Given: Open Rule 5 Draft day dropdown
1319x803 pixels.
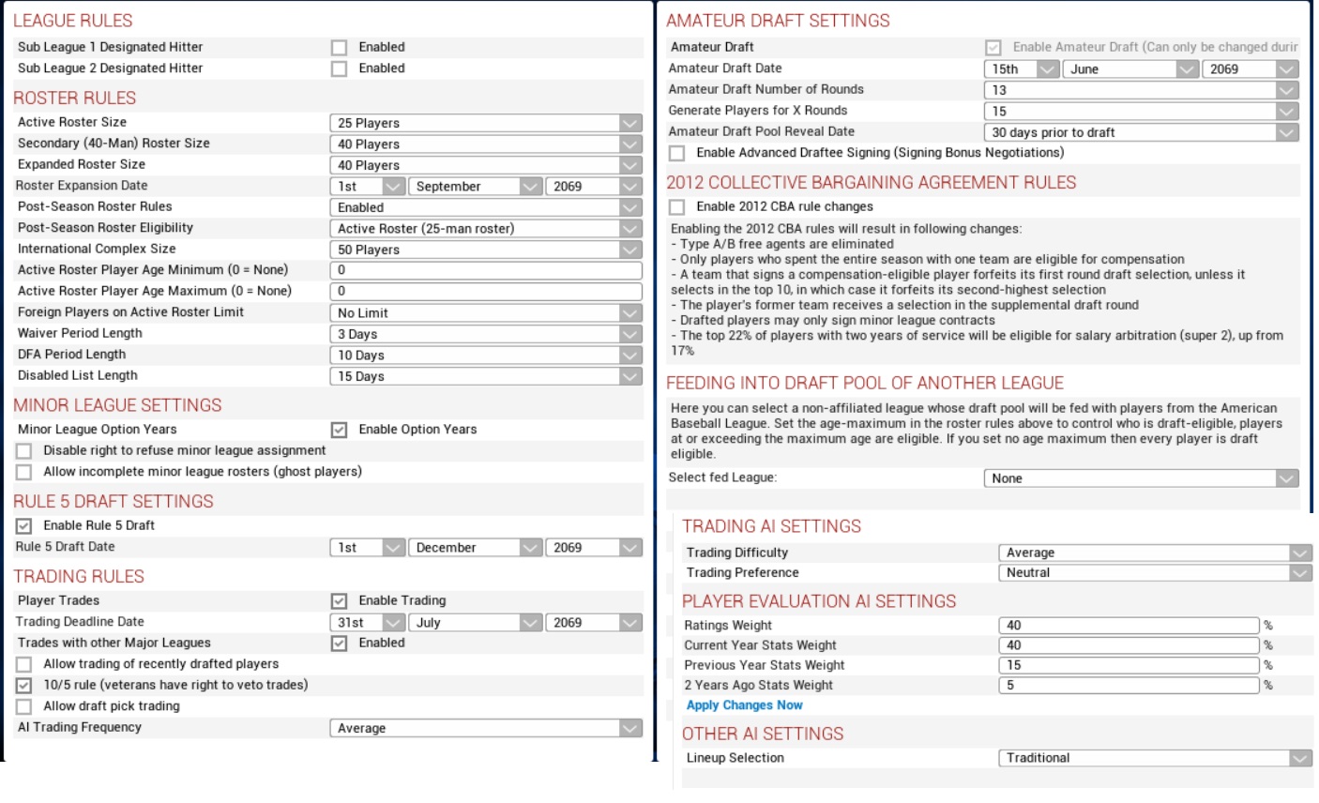Looking at the screenshot, I should pos(367,548).
